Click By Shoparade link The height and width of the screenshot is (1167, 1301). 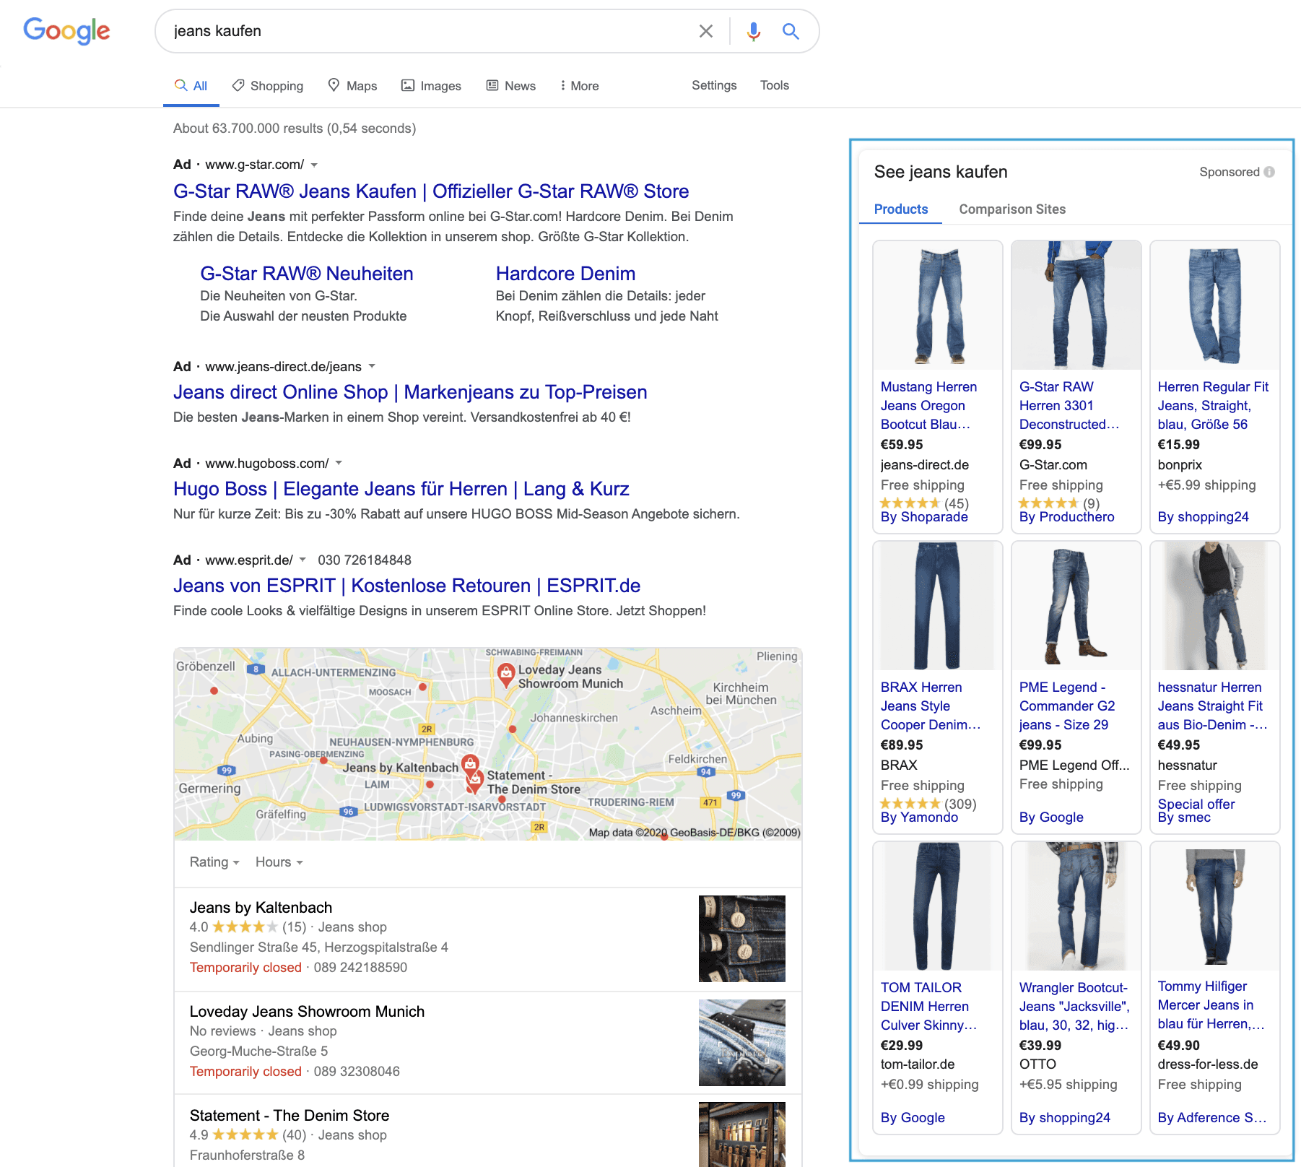click(924, 517)
